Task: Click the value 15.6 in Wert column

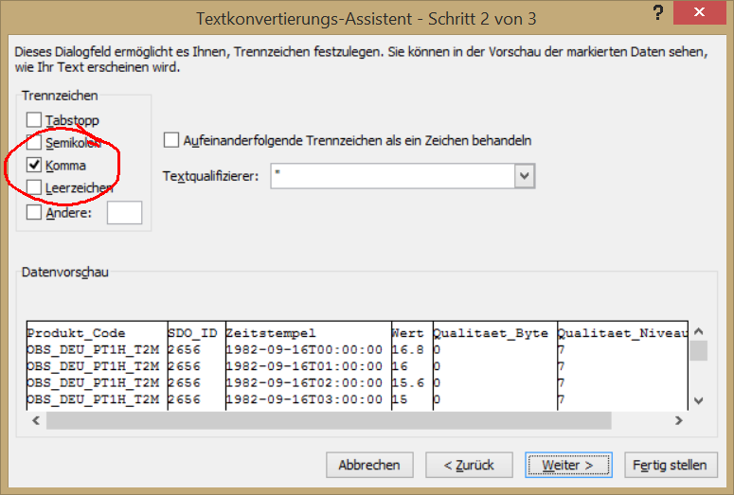Action: point(408,383)
